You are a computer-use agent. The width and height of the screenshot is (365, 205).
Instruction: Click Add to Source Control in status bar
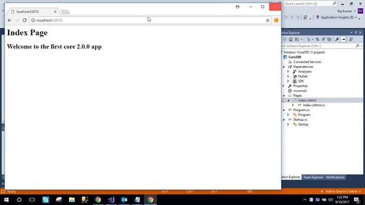coord(341,191)
